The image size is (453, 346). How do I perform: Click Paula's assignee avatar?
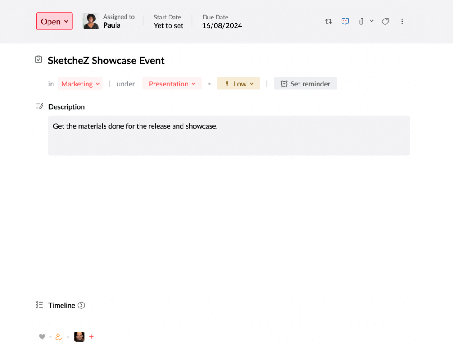(91, 21)
